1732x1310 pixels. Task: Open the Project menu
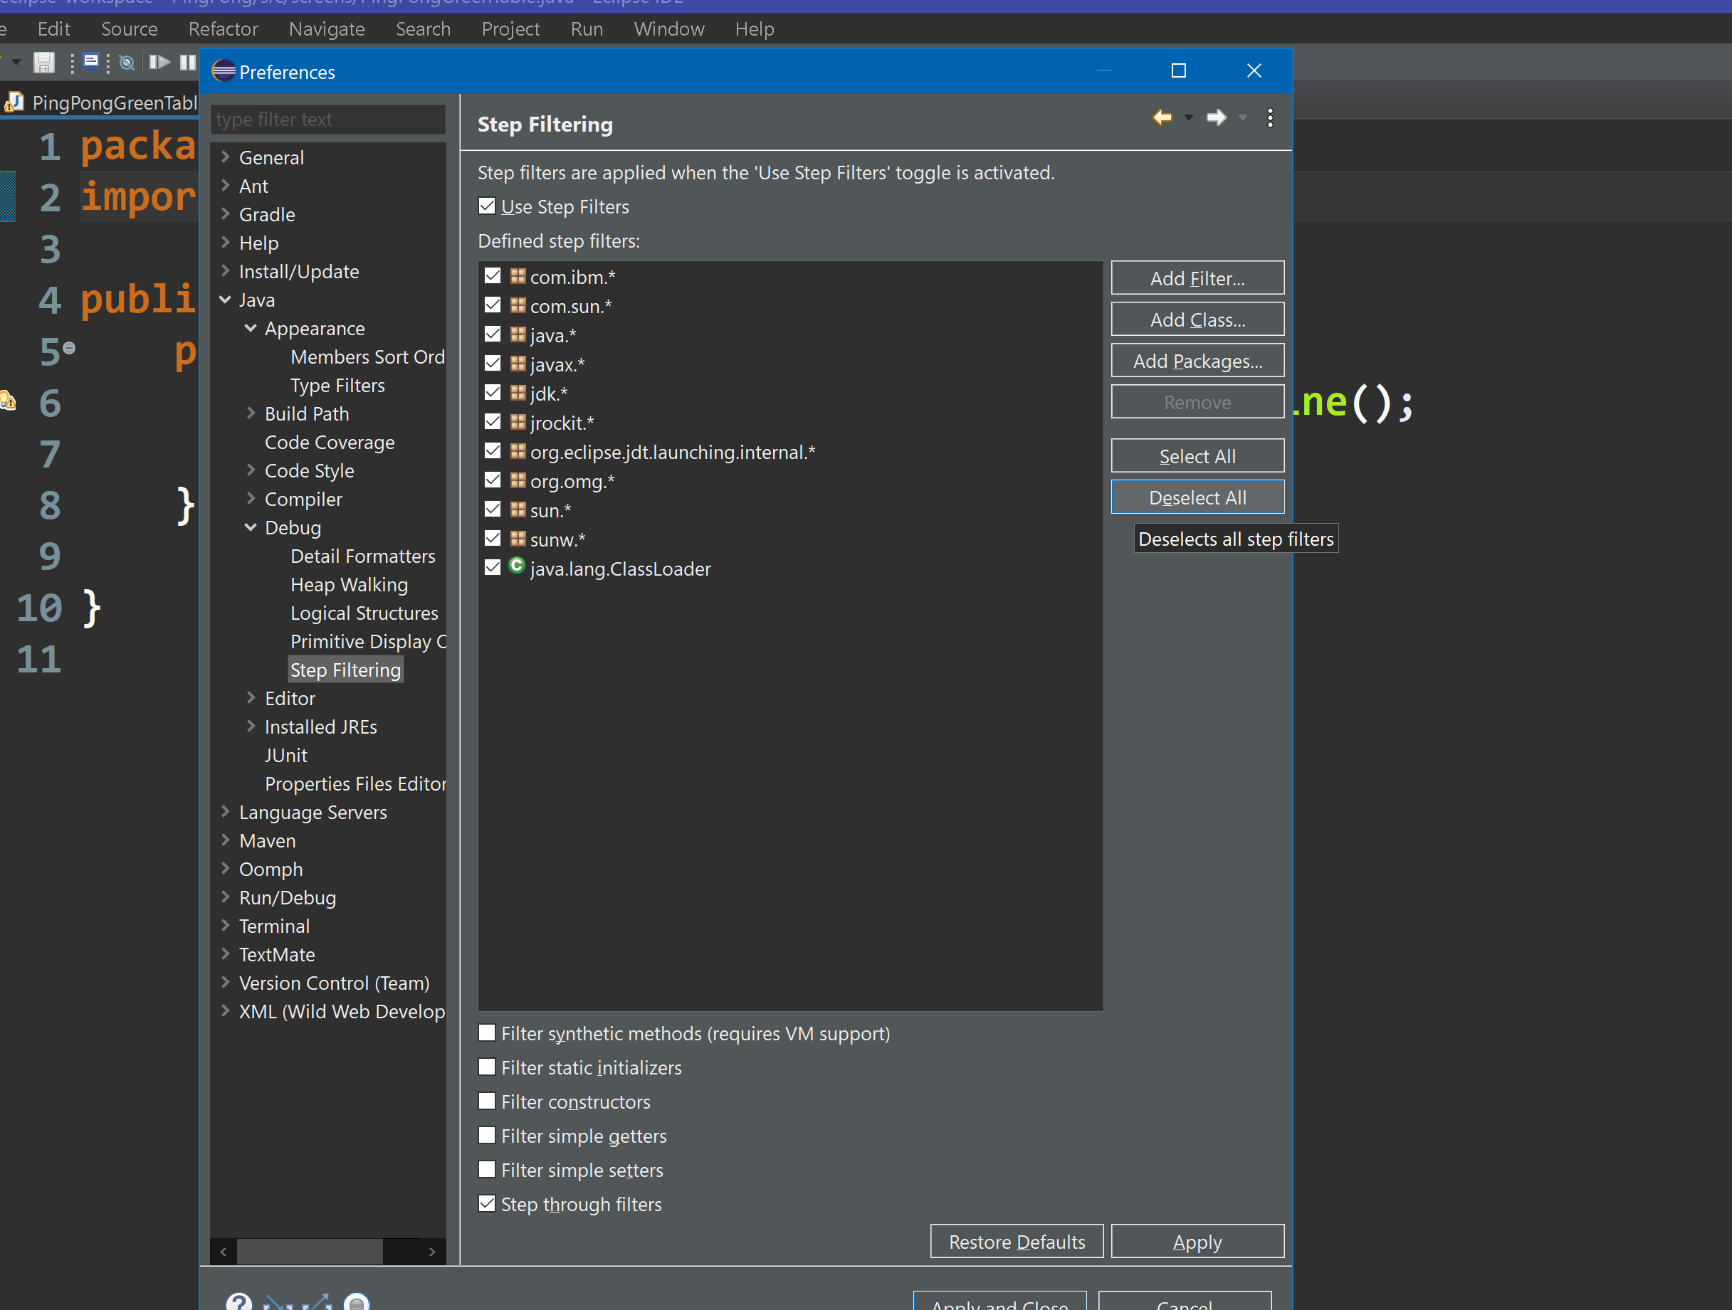tap(510, 29)
